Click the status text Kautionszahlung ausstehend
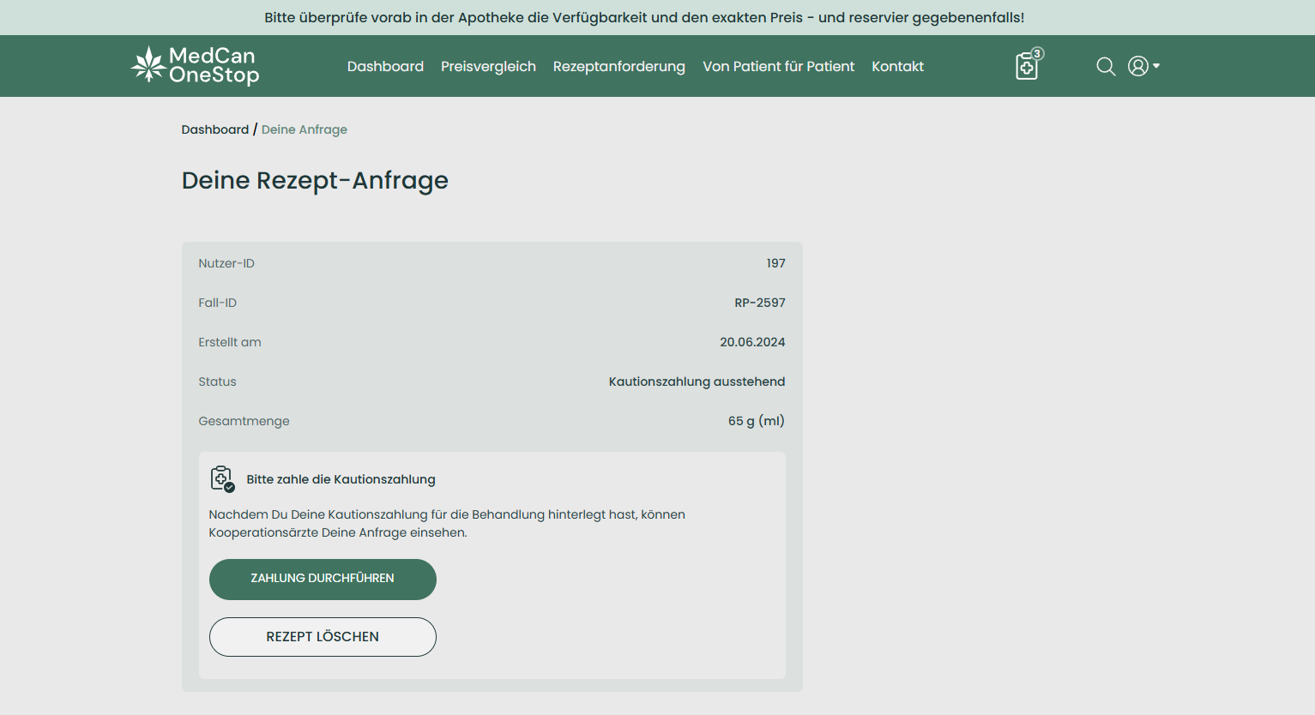 tap(697, 382)
